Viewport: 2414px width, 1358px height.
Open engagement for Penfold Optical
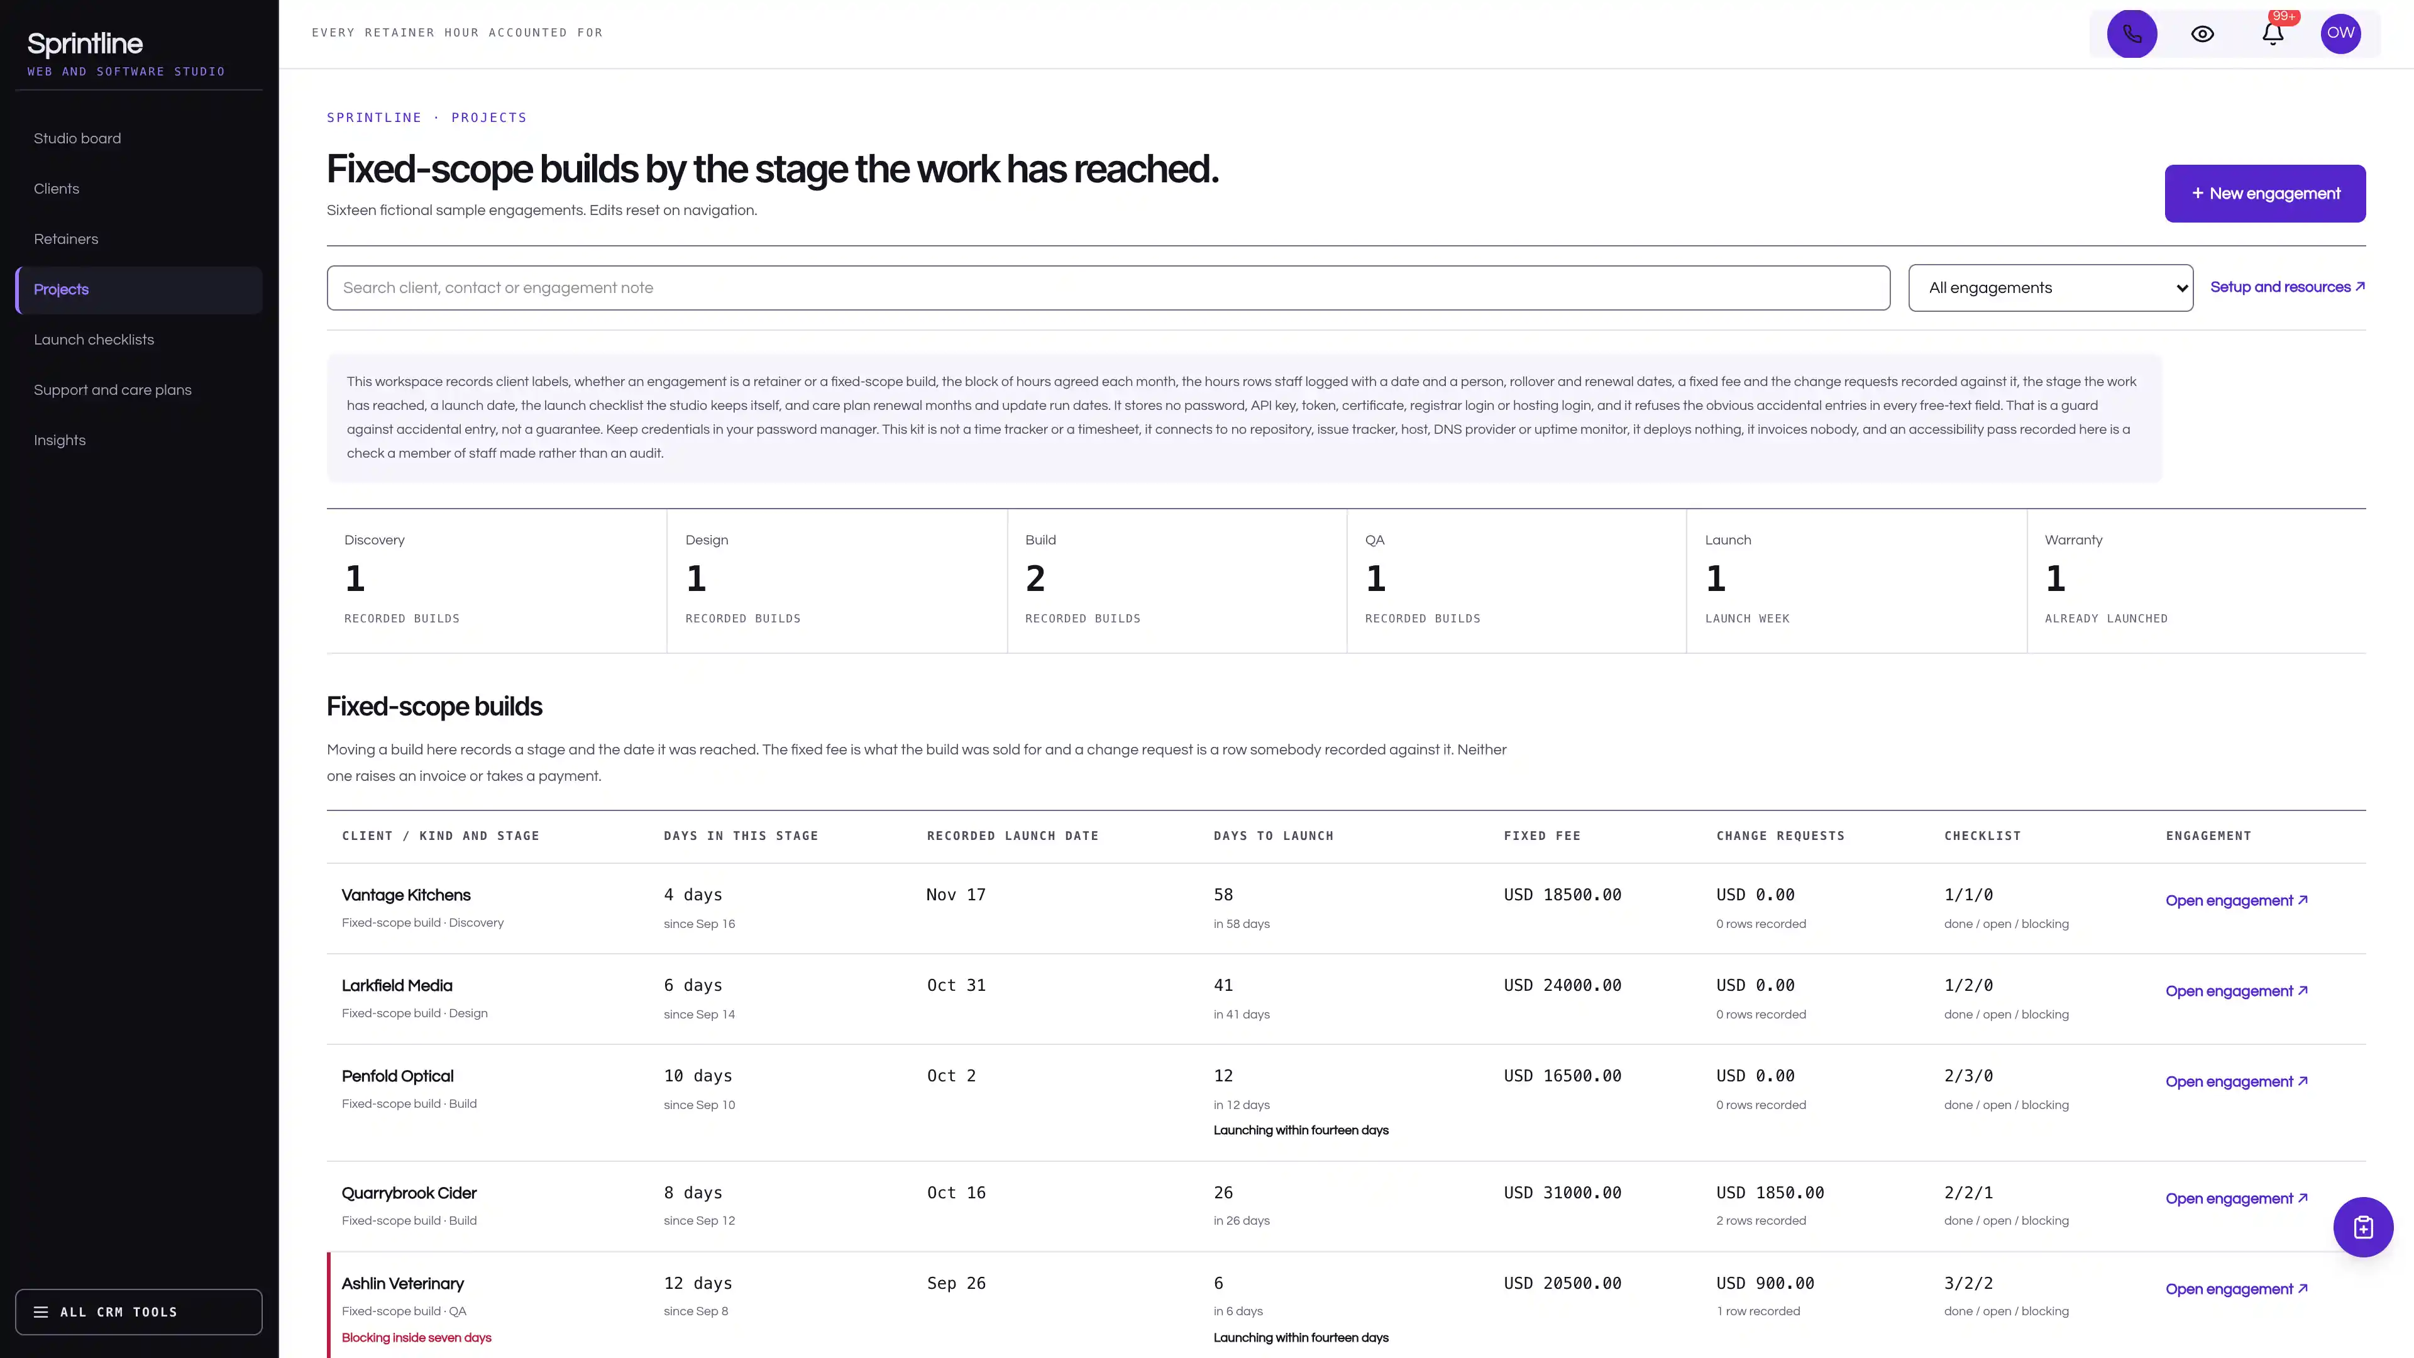(2236, 1081)
